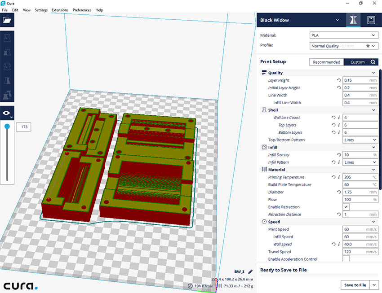Switch to the Monitor stage icon

(x=371, y=20)
